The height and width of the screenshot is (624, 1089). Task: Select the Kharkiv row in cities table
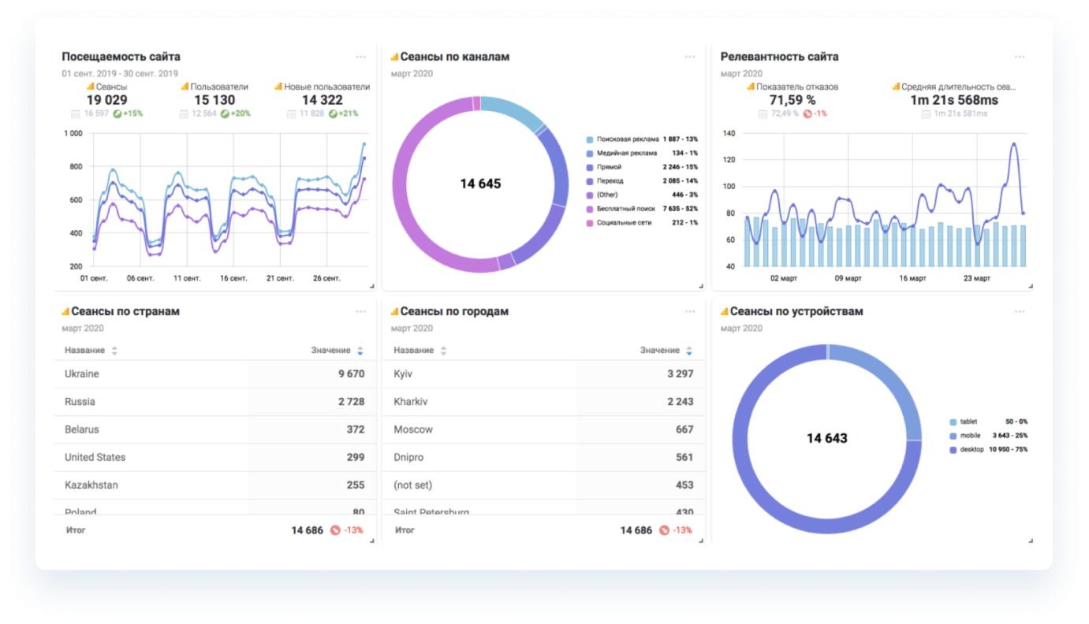pos(543,402)
